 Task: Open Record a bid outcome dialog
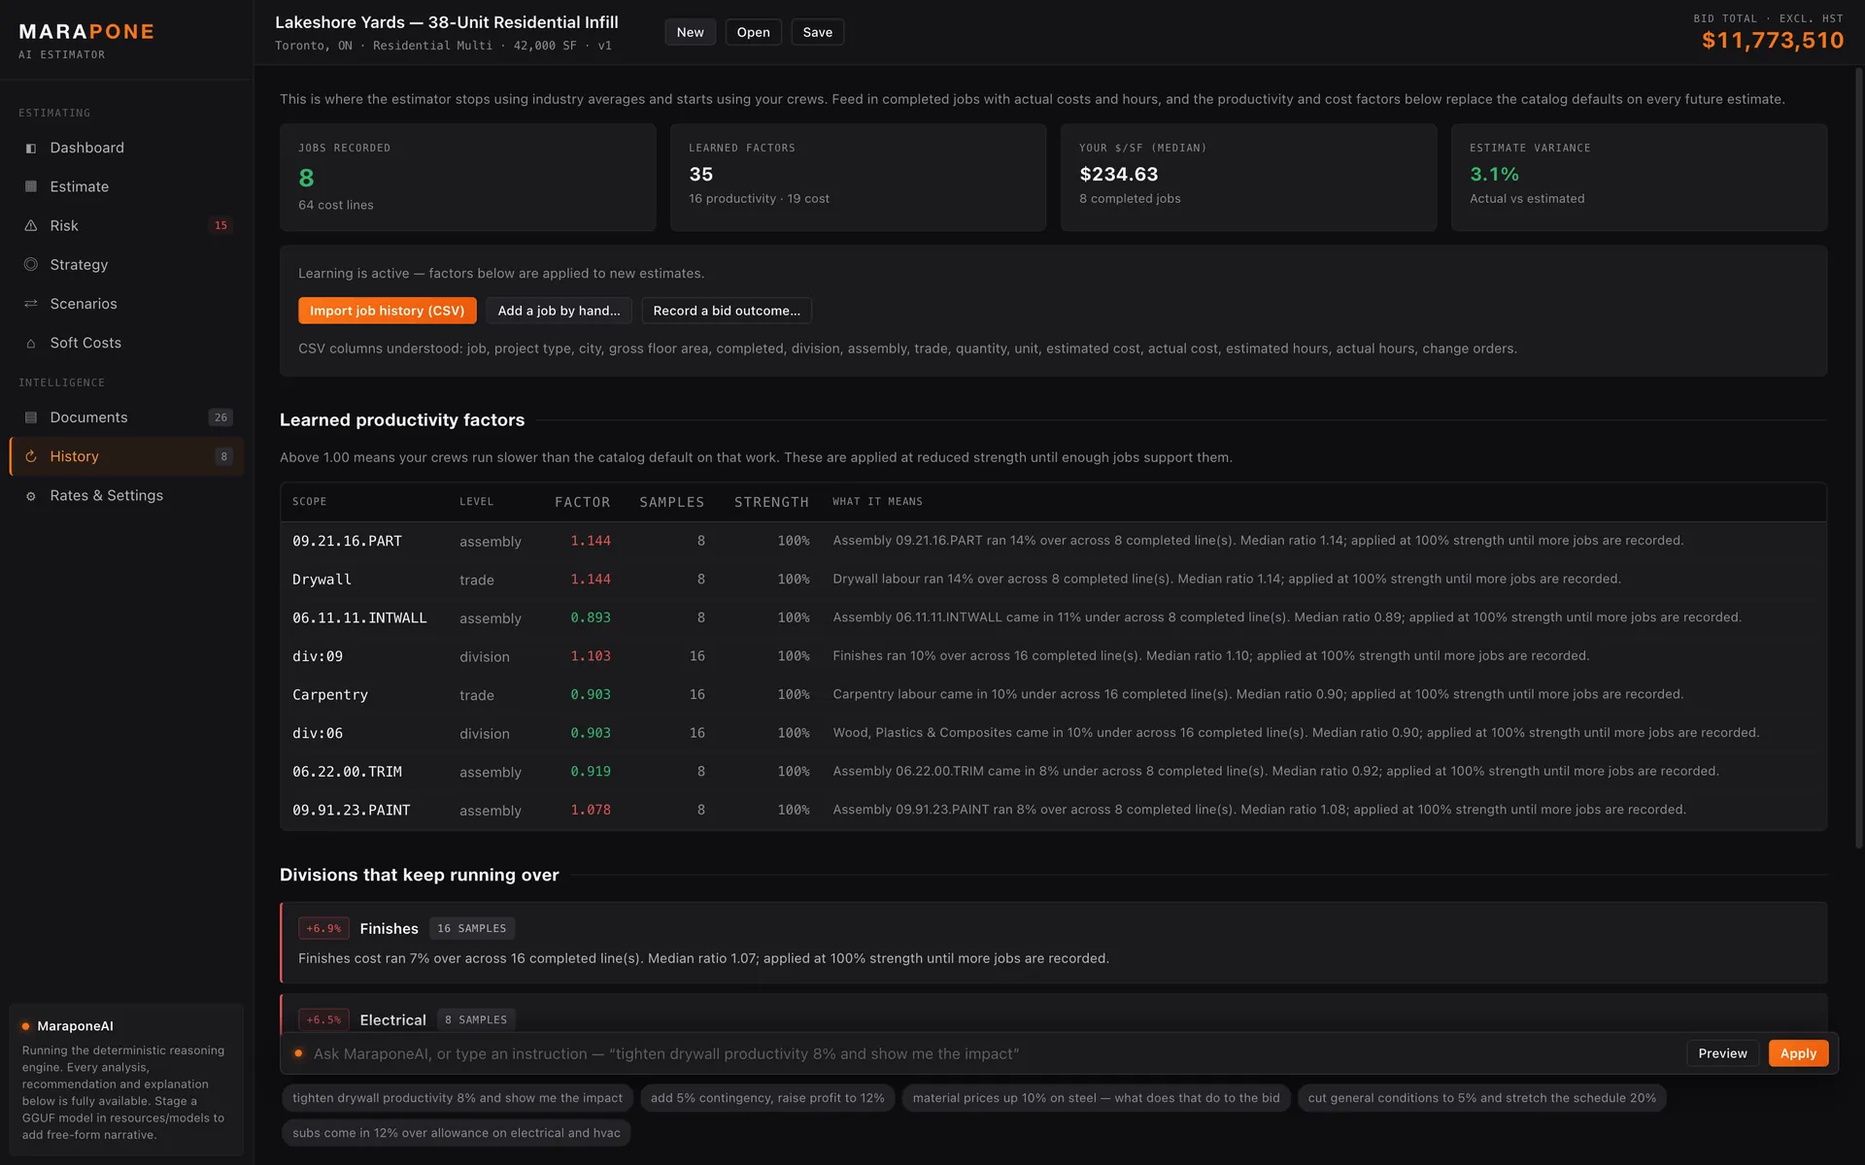coord(727,311)
